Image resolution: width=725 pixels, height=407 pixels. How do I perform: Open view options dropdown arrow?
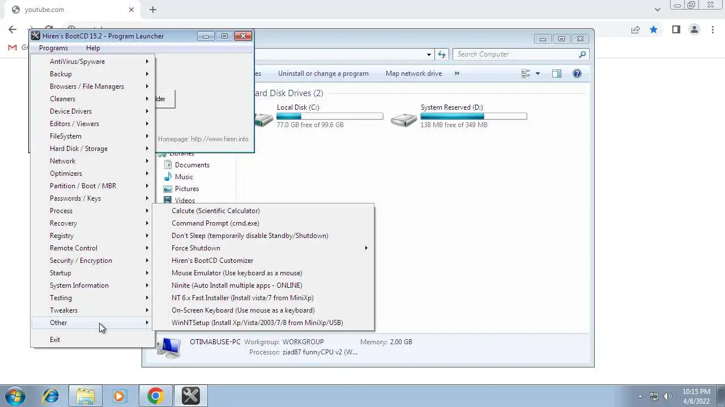(x=538, y=73)
